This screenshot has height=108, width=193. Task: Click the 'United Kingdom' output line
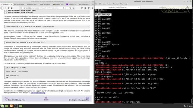(103, 72)
